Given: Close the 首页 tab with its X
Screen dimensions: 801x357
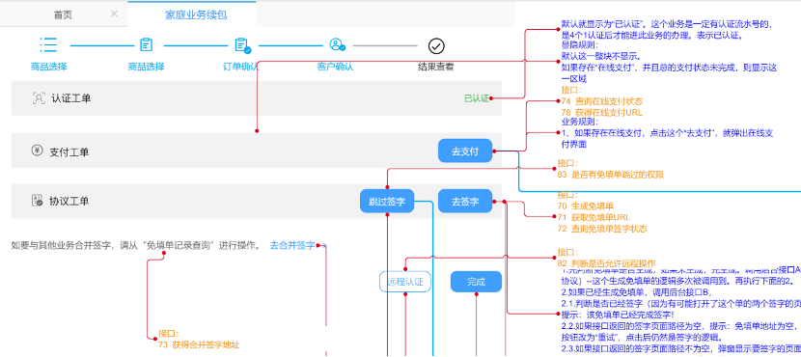Looking at the screenshot, I should click(114, 14).
